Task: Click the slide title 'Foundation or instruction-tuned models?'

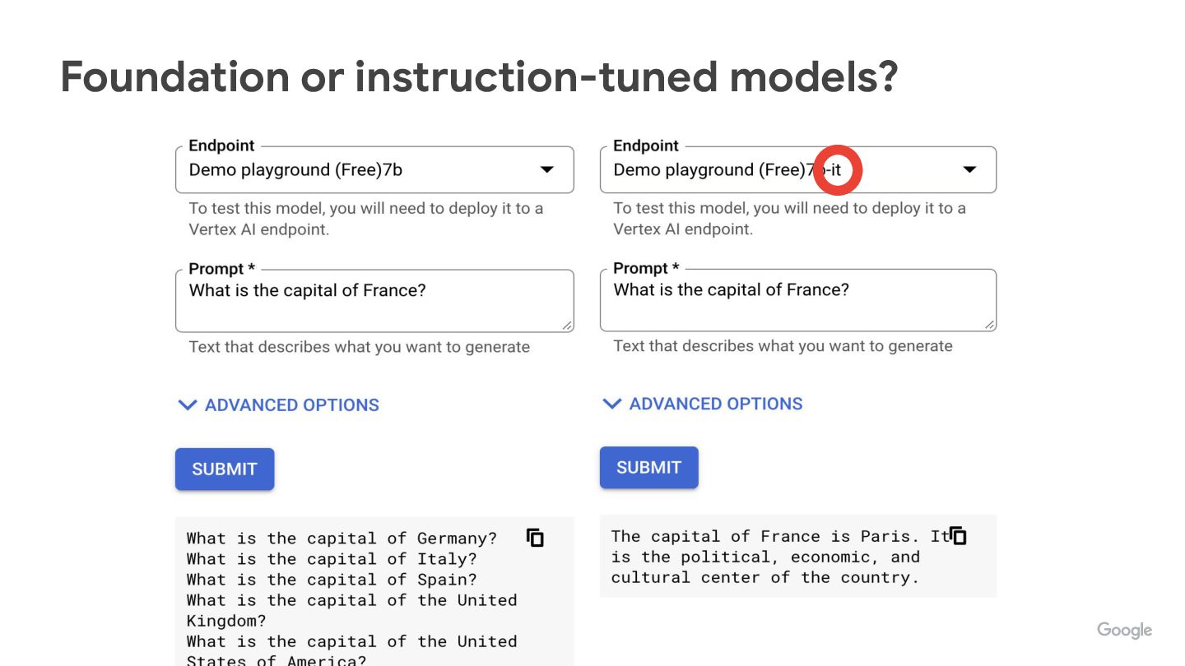Action: click(479, 76)
